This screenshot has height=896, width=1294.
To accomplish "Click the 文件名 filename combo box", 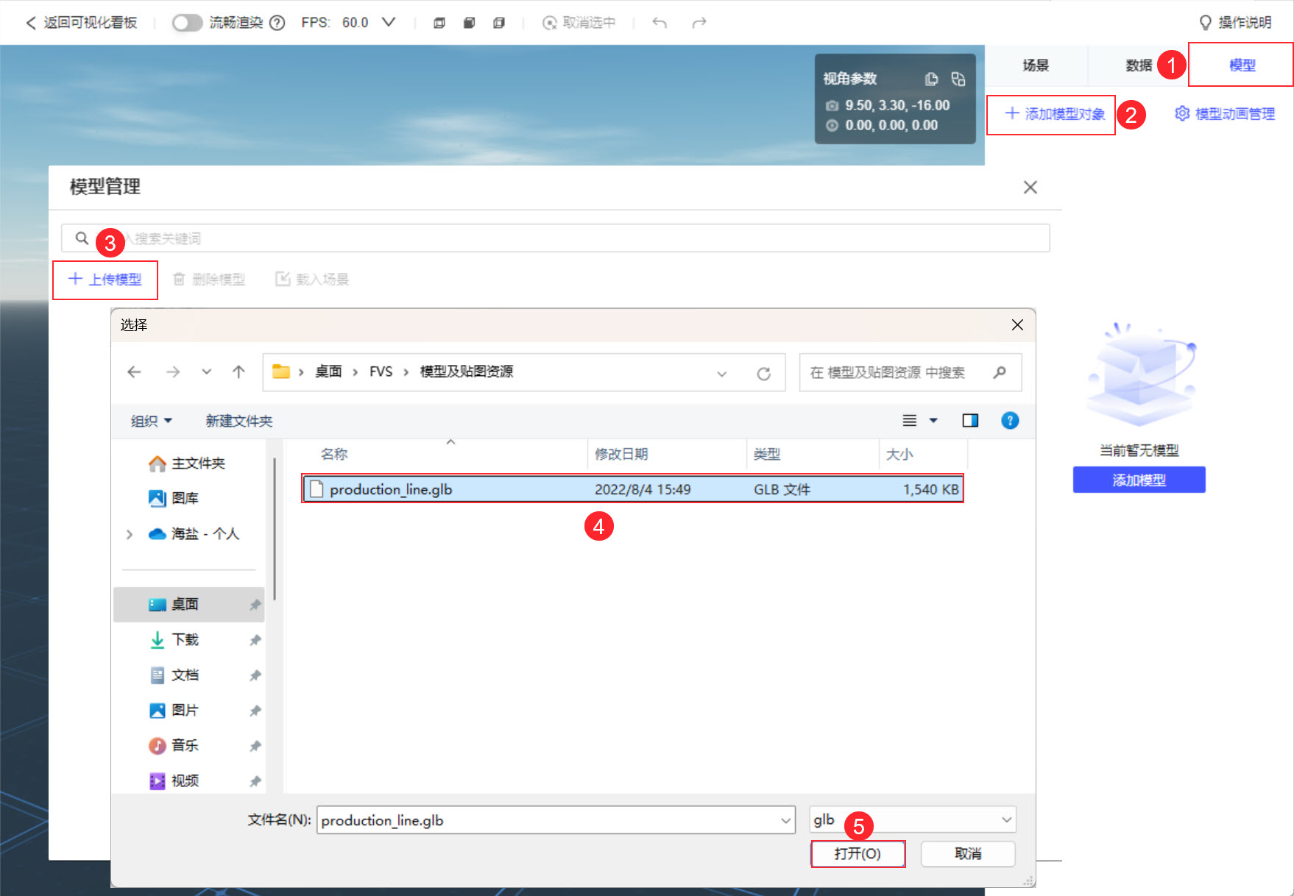I will [x=556, y=820].
